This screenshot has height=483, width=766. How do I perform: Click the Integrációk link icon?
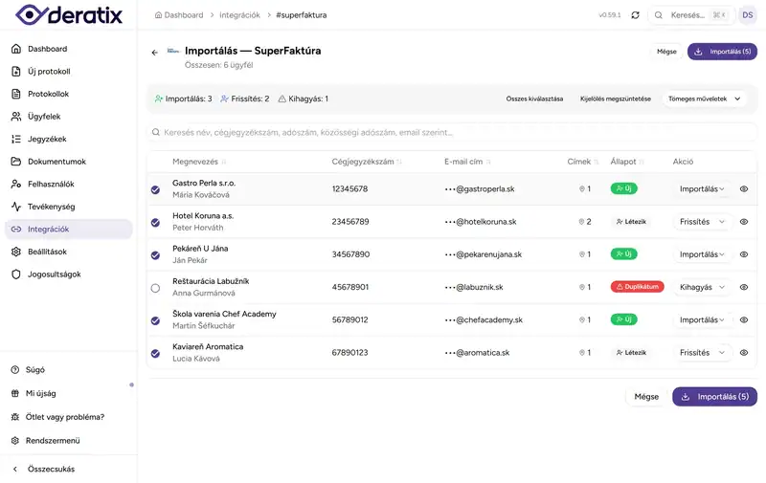click(x=16, y=229)
